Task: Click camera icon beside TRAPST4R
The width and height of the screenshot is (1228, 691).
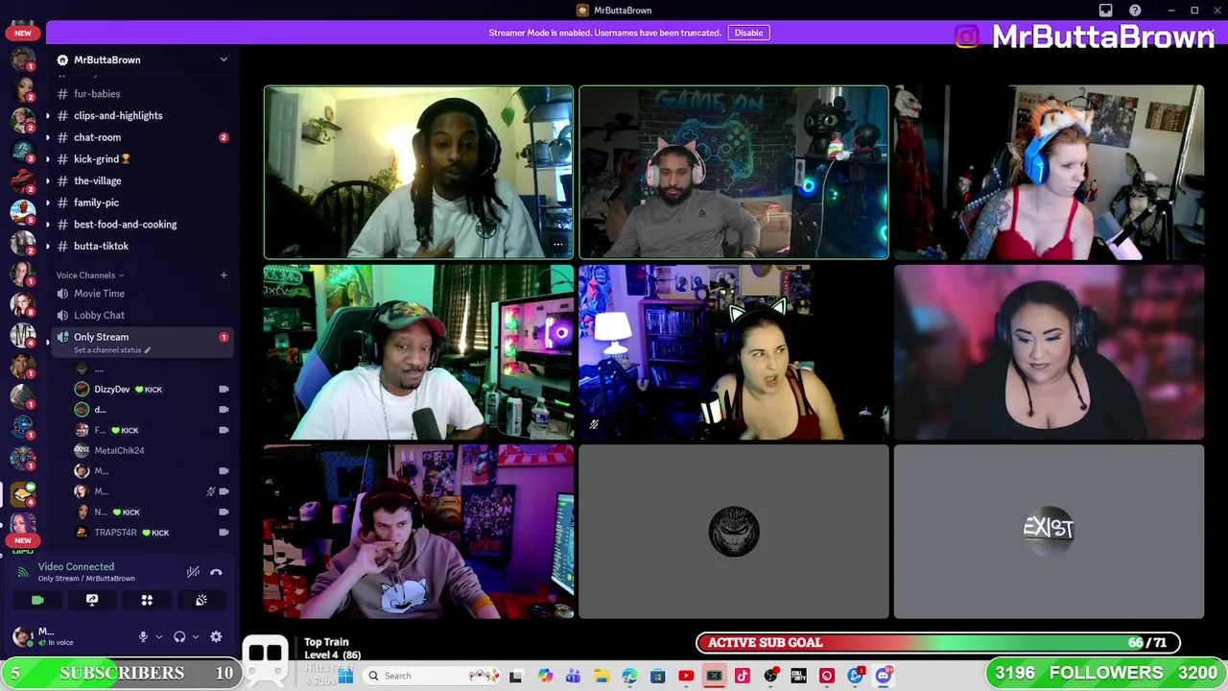Action: click(224, 533)
